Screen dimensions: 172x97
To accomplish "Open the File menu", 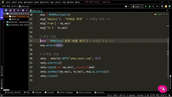I will tap(8, 2).
